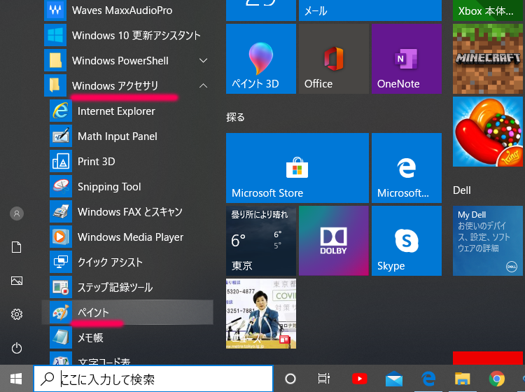Open Pictures from Start sidebar
The width and height of the screenshot is (525, 392).
[x=17, y=281]
